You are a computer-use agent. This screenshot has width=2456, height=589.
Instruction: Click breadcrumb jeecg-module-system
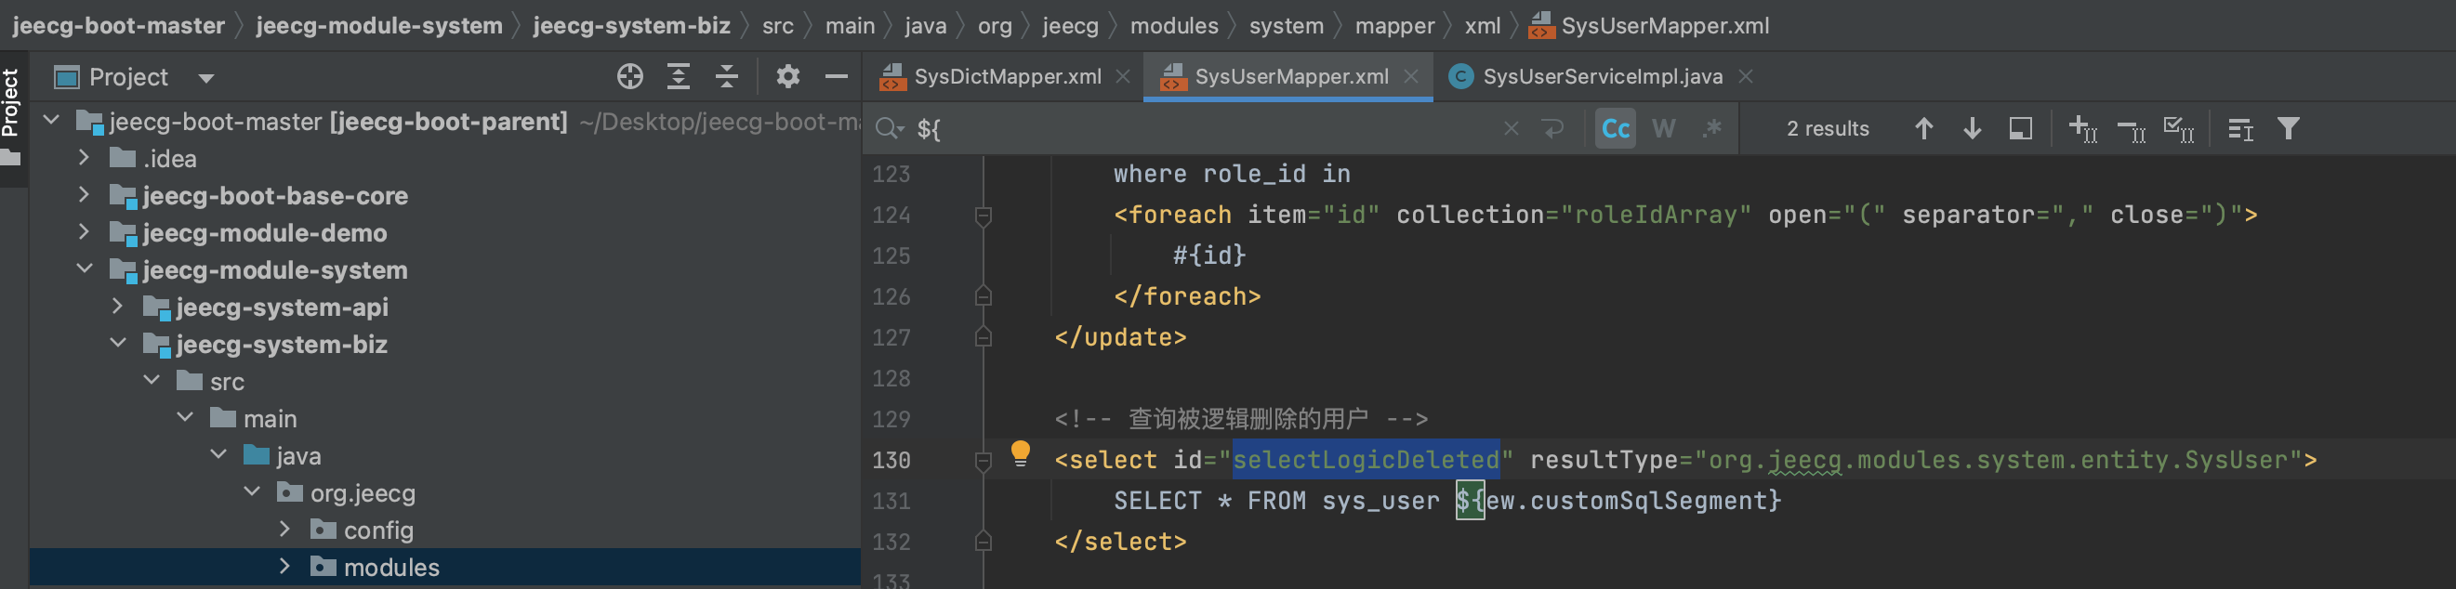click(x=378, y=26)
